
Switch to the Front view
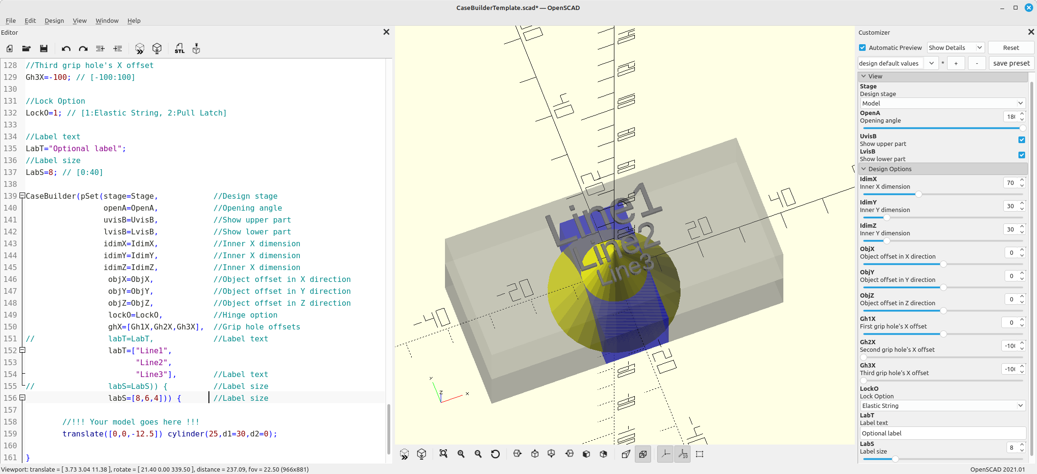tap(586, 454)
